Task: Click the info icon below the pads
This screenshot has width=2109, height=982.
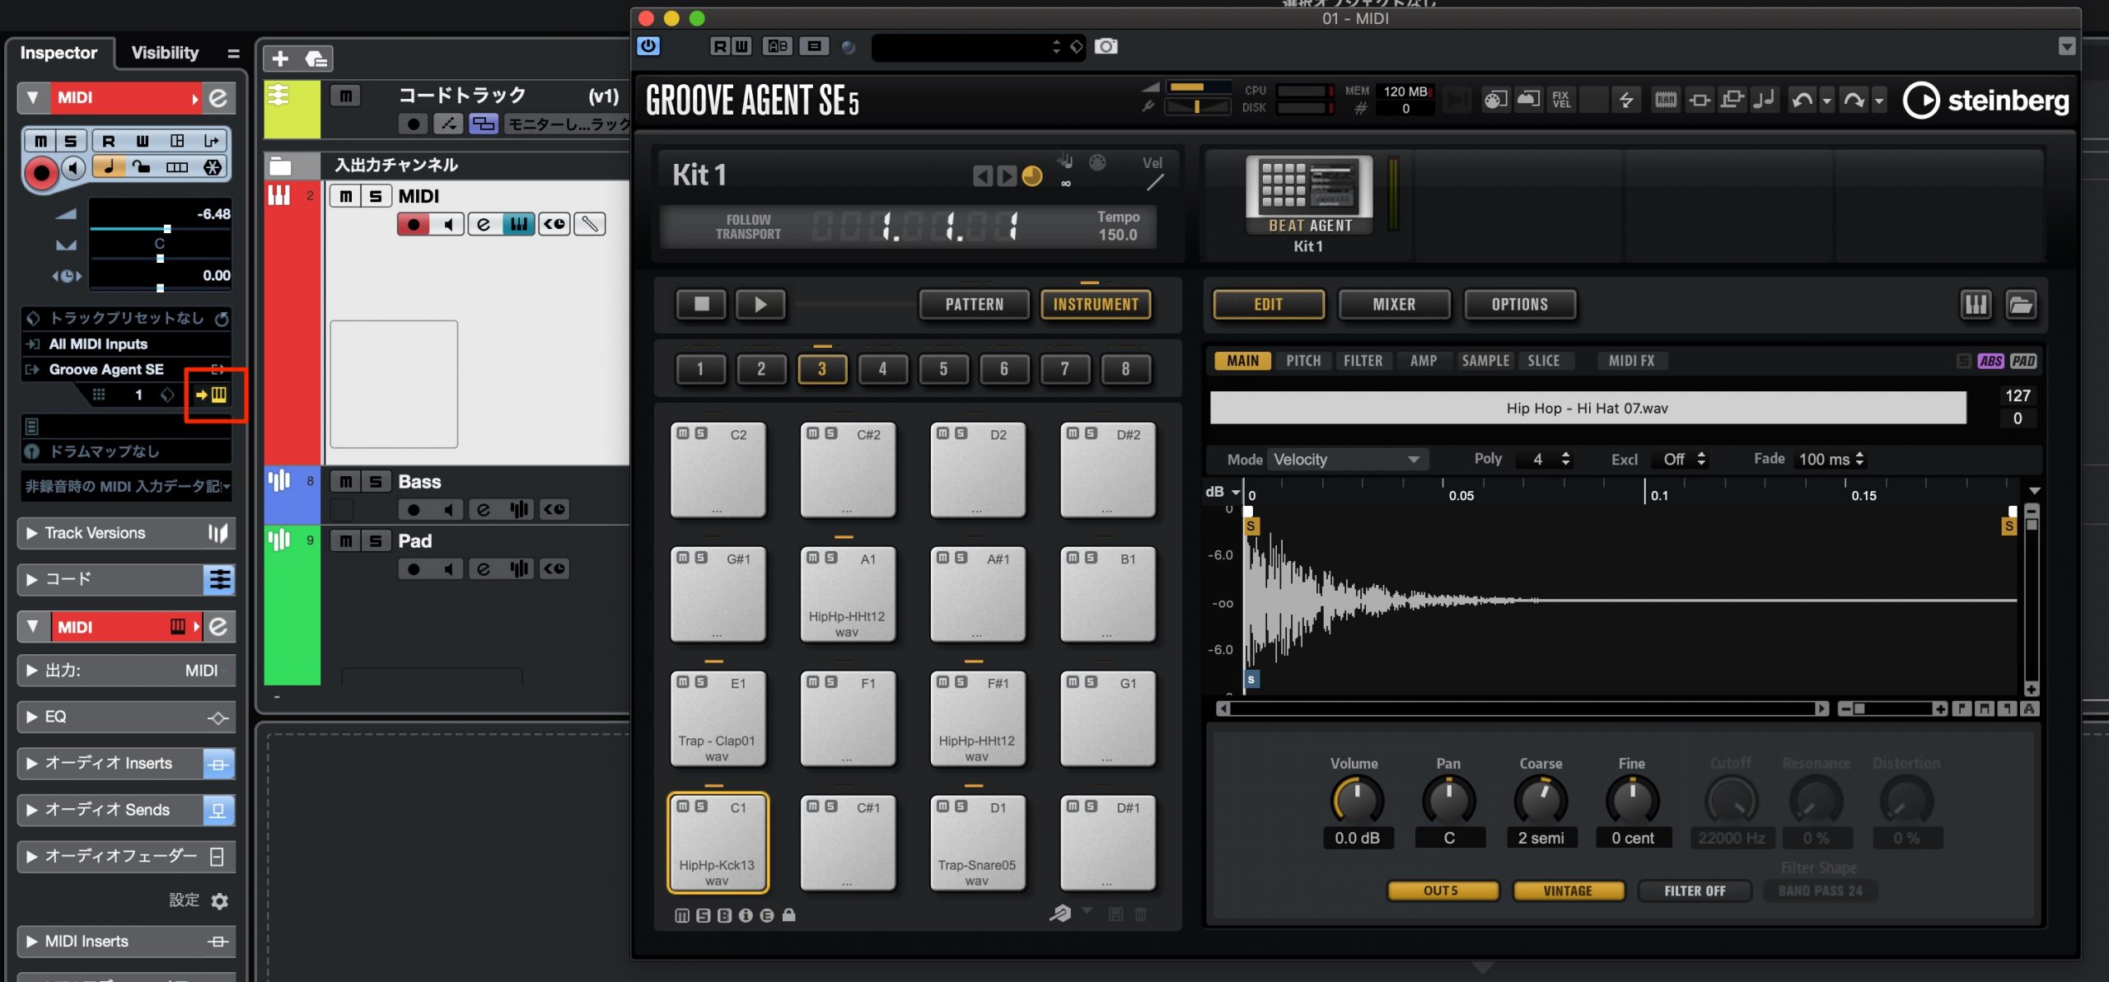Action: (746, 915)
